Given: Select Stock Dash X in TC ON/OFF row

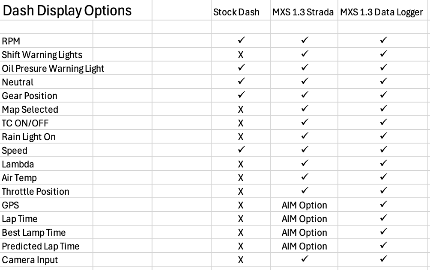Looking at the screenshot, I should pos(241,123).
